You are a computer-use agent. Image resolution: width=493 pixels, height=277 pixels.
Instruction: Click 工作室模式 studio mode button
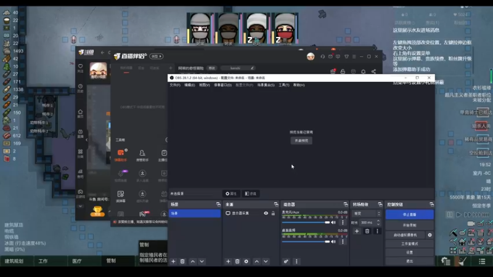pyautogui.click(x=409, y=244)
